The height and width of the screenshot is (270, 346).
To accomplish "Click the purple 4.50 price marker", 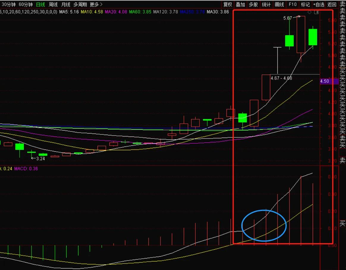I will point(329,81).
